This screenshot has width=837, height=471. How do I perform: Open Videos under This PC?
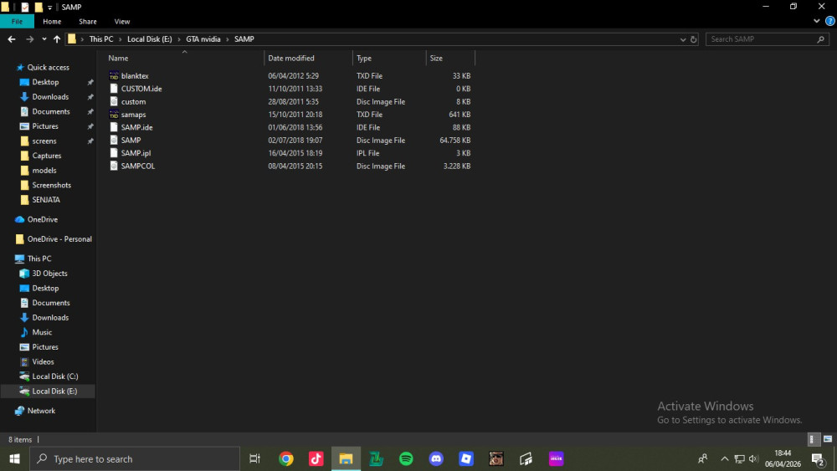pyautogui.click(x=43, y=361)
